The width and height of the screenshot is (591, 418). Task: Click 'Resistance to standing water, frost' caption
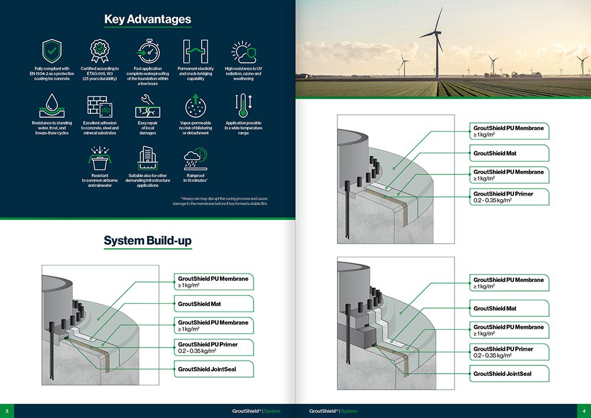point(52,128)
